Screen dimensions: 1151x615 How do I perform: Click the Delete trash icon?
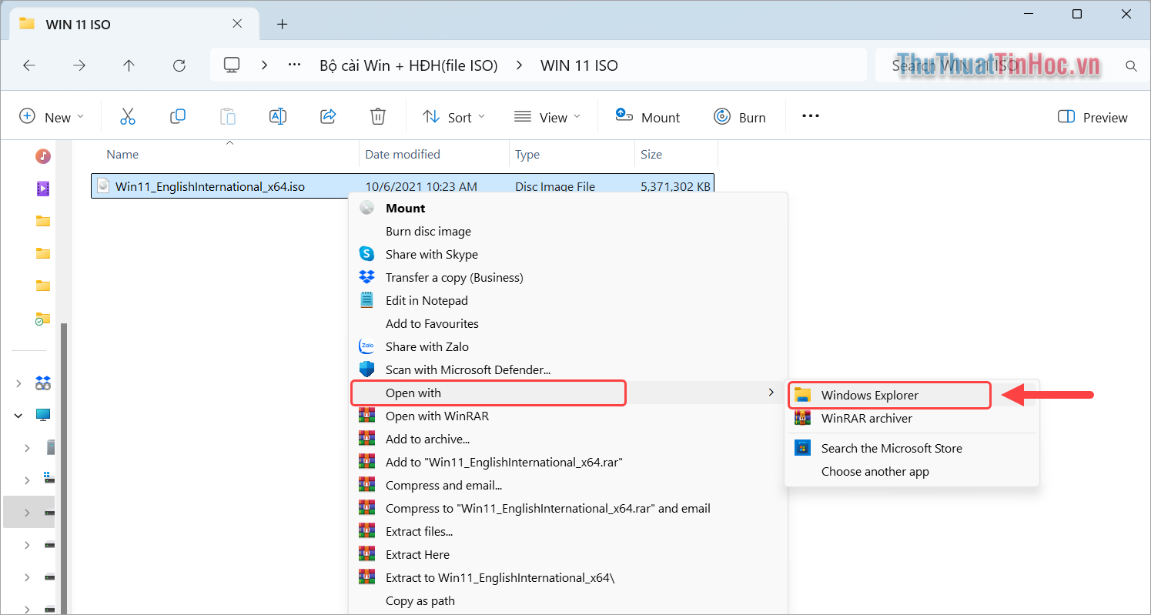coord(377,117)
